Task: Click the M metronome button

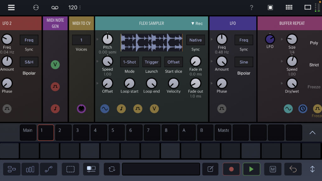Action: click(273, 169)
